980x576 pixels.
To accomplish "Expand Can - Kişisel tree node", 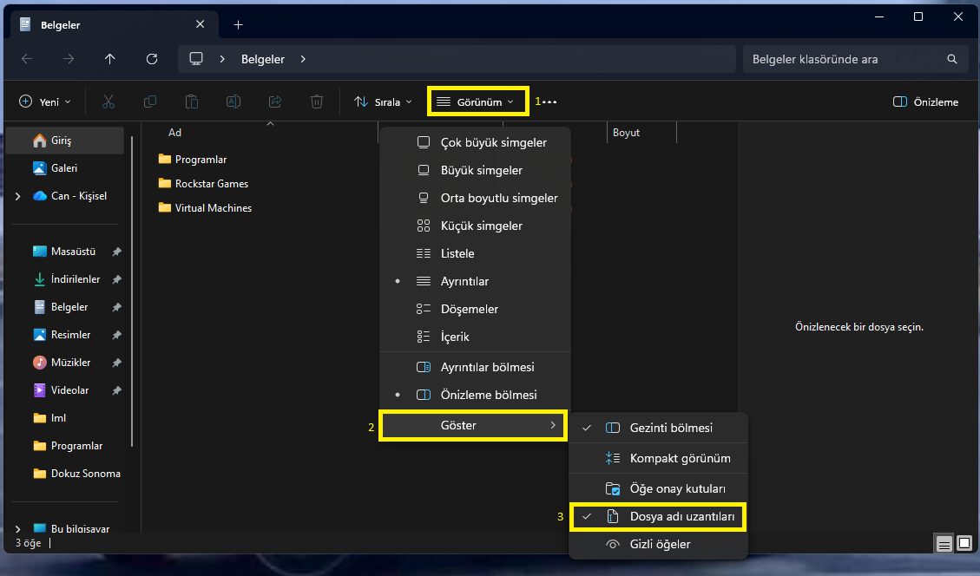I will (17, 196).
